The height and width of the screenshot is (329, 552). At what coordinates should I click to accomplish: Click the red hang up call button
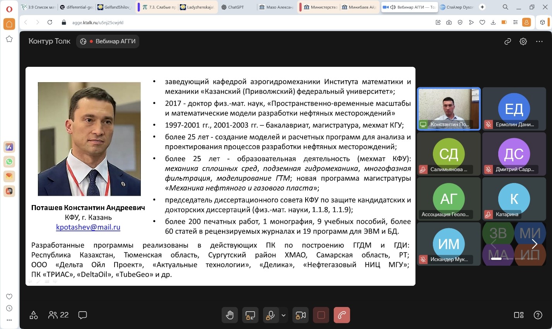[342, 315]
